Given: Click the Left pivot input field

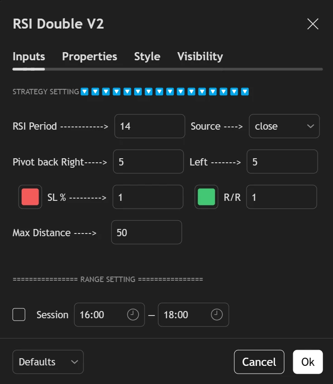Looking at the screenshot, I should [282, 162].
